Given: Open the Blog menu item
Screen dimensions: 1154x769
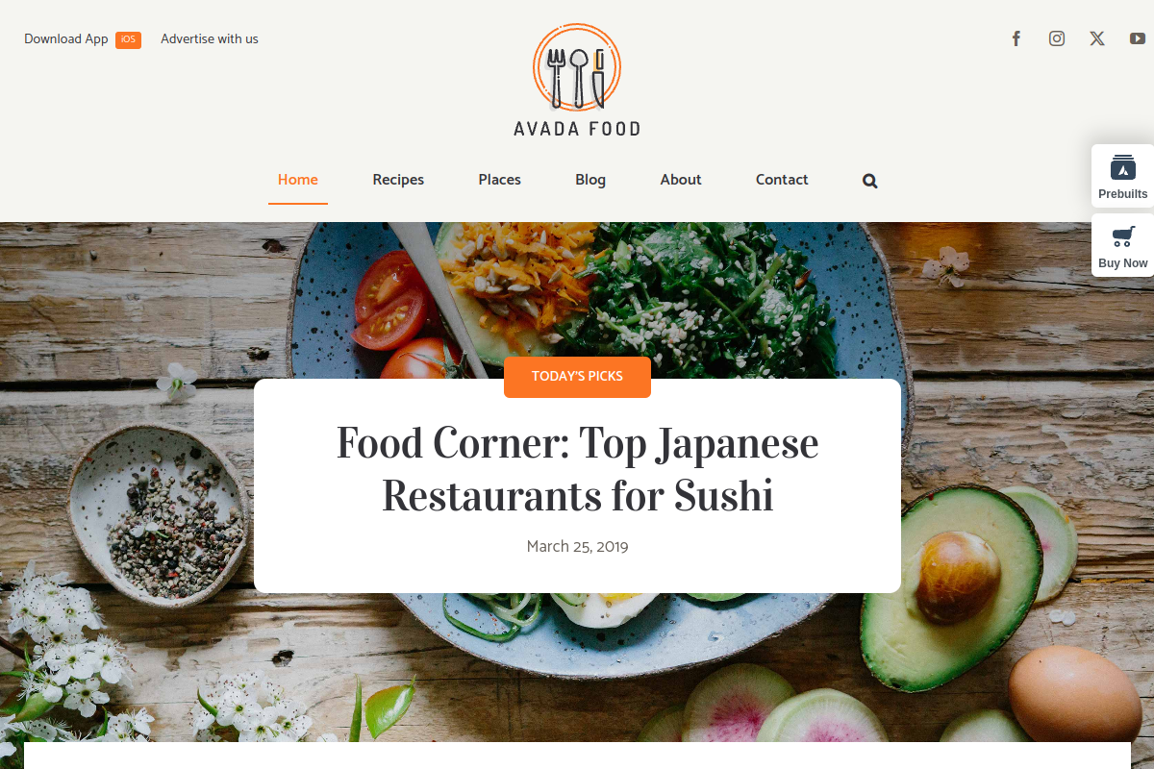Looking at the screenshot, I should click(x=590, y=180).
